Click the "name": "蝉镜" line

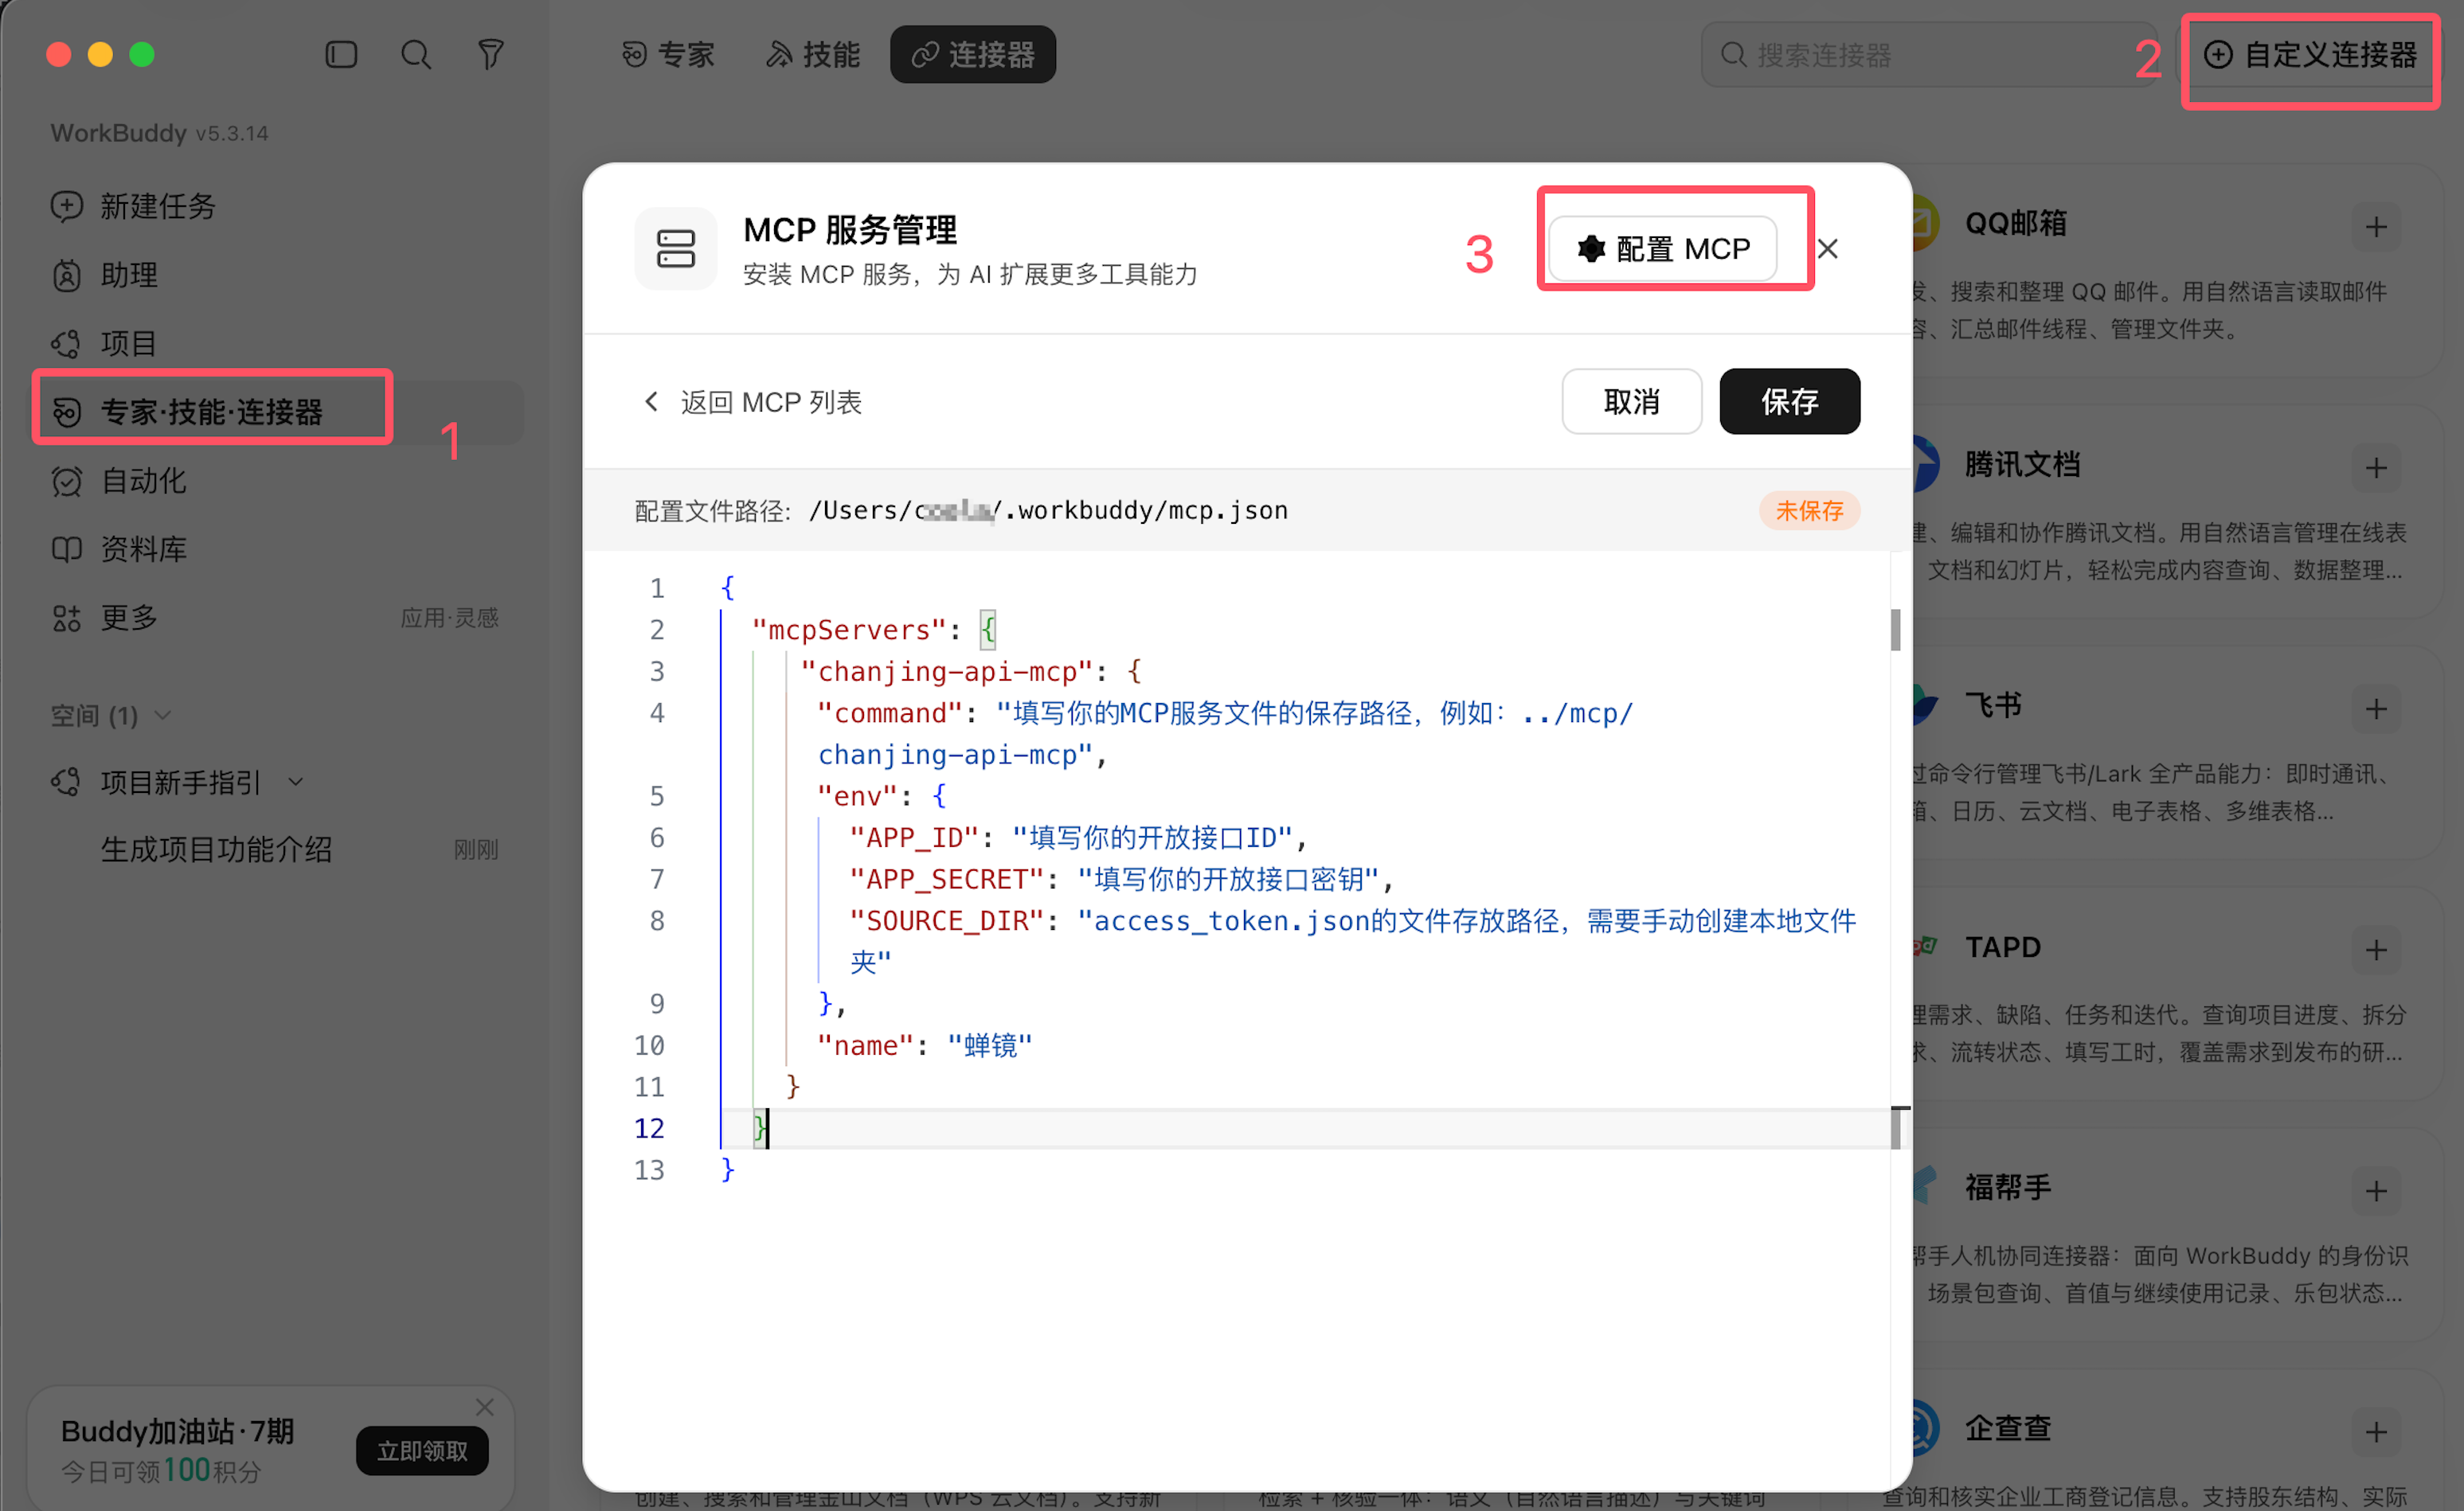click(x=924, y=1045)
